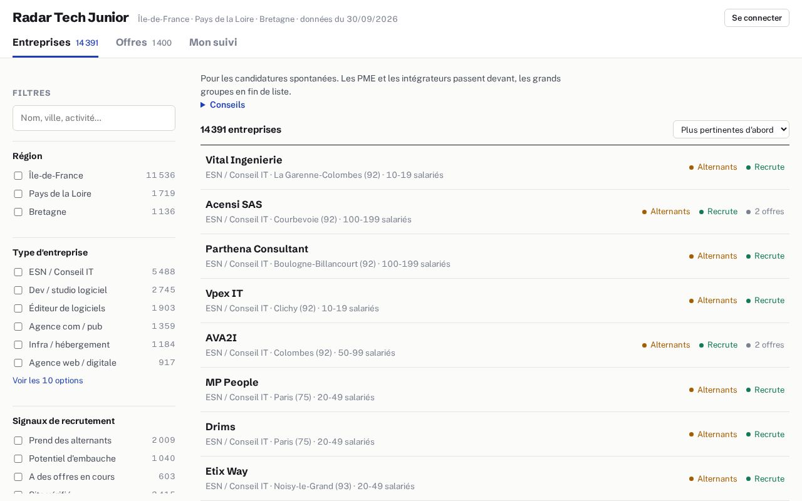Click Alternants badge on MP People row

713,390
